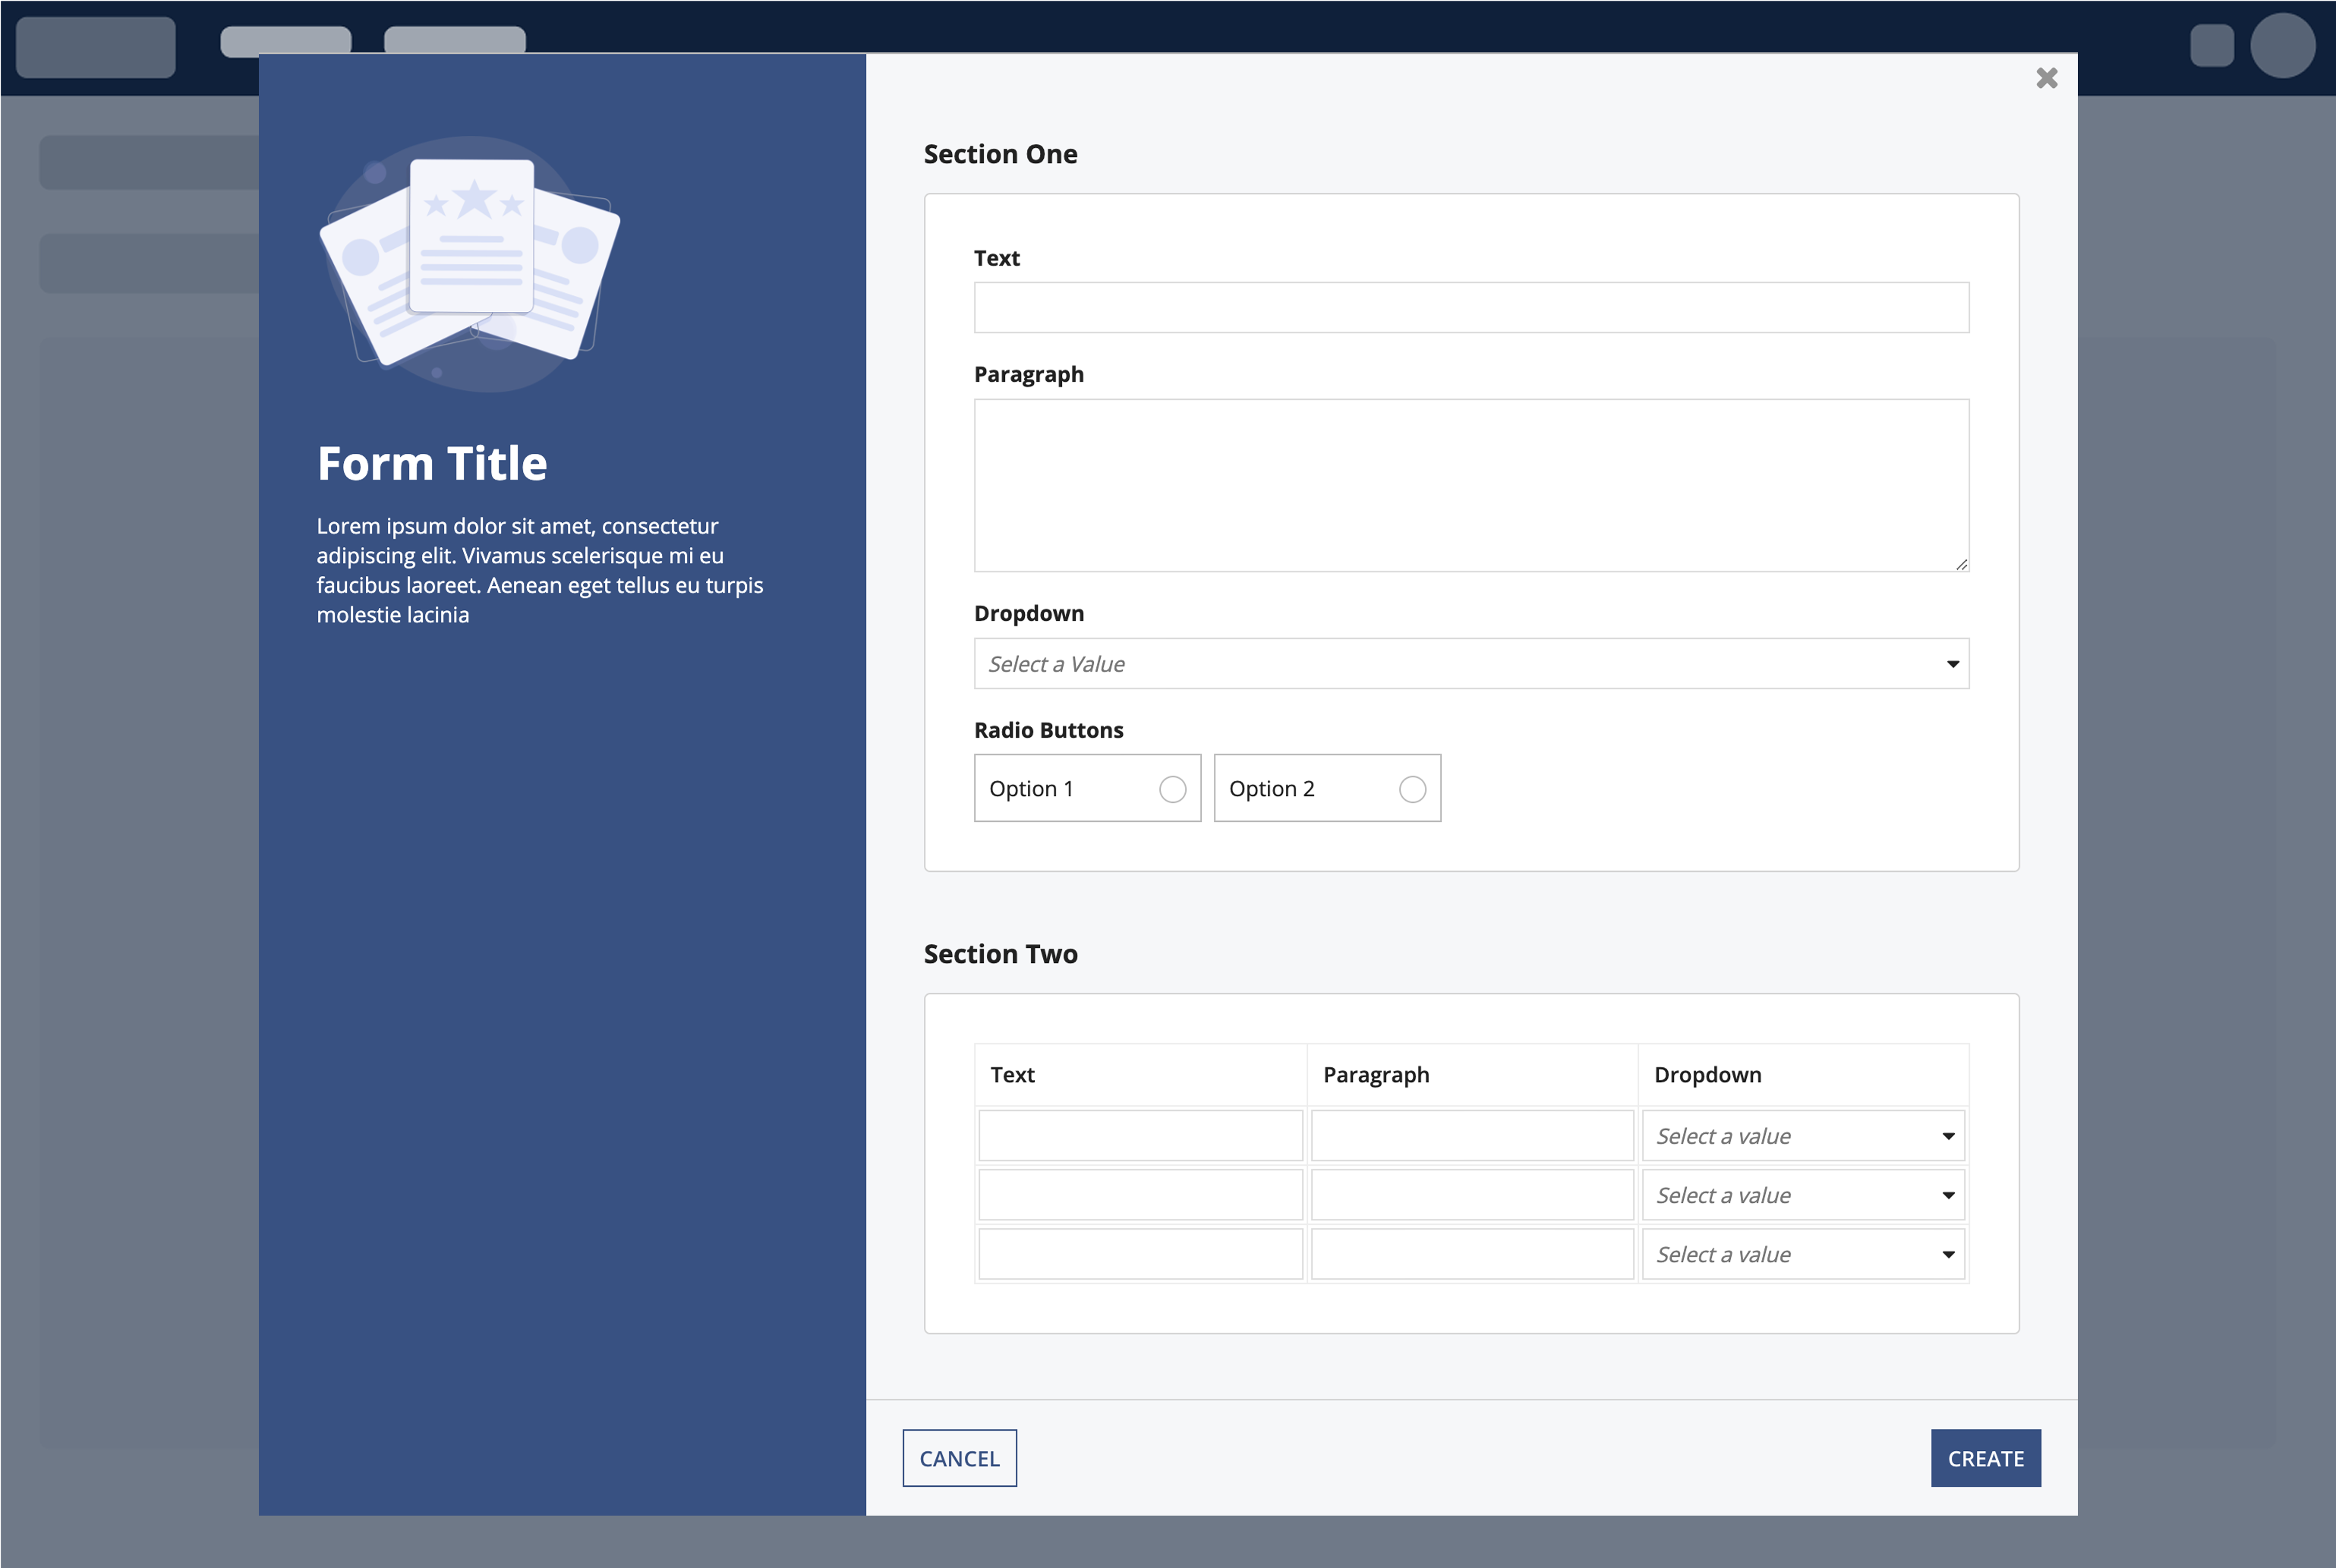
Task: Open the Section One Dropdown select
Action: [1471, 664]
